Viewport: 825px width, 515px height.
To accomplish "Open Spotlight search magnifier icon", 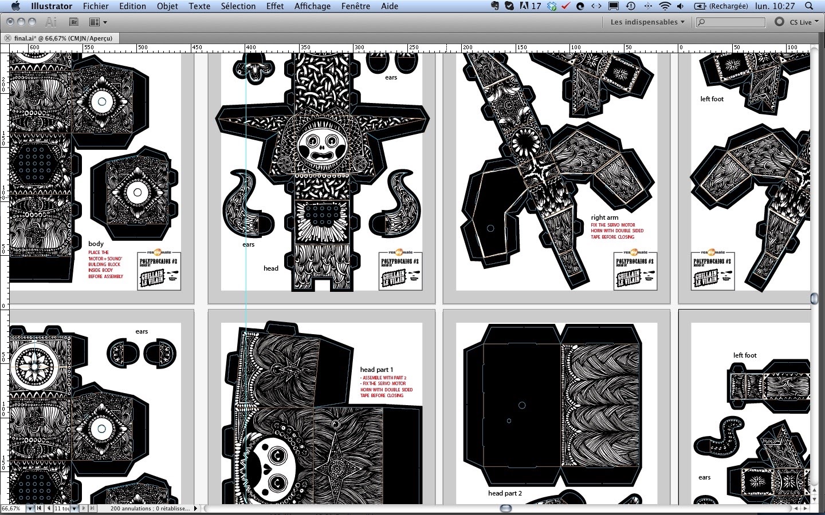I will [809, 6].
